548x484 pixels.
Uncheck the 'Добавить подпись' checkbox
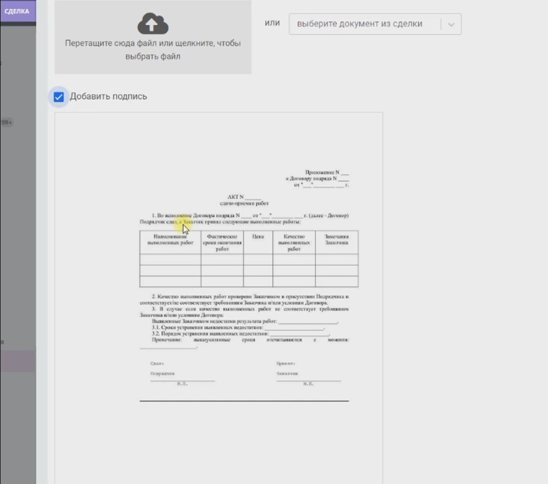click(x=59, y=97)
